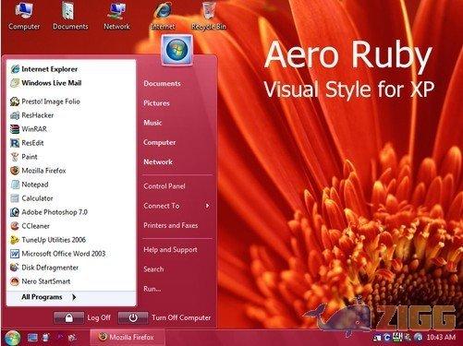Click the Microsoft Office Word 2003 icon
Screen dimensions: 463x346
click(x=15, y=254)
